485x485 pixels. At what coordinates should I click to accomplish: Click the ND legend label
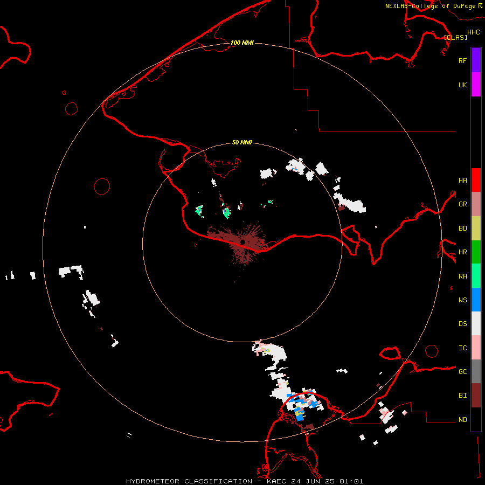click(462, 419)
